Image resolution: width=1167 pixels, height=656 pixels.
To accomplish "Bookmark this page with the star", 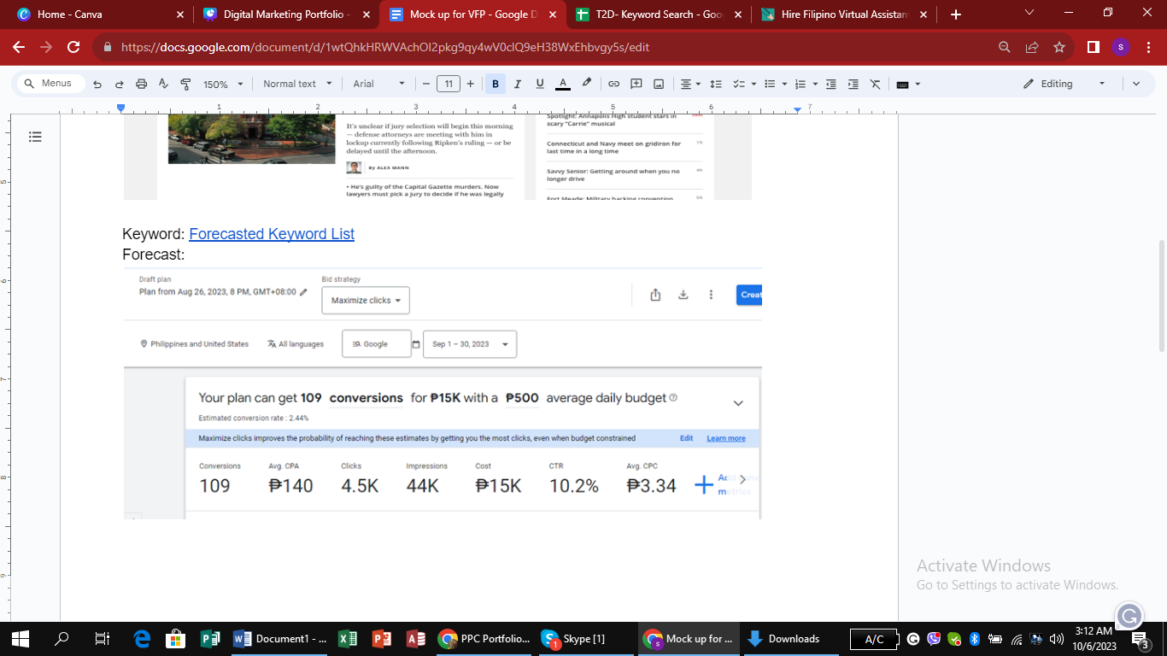I will point(1059,48).
